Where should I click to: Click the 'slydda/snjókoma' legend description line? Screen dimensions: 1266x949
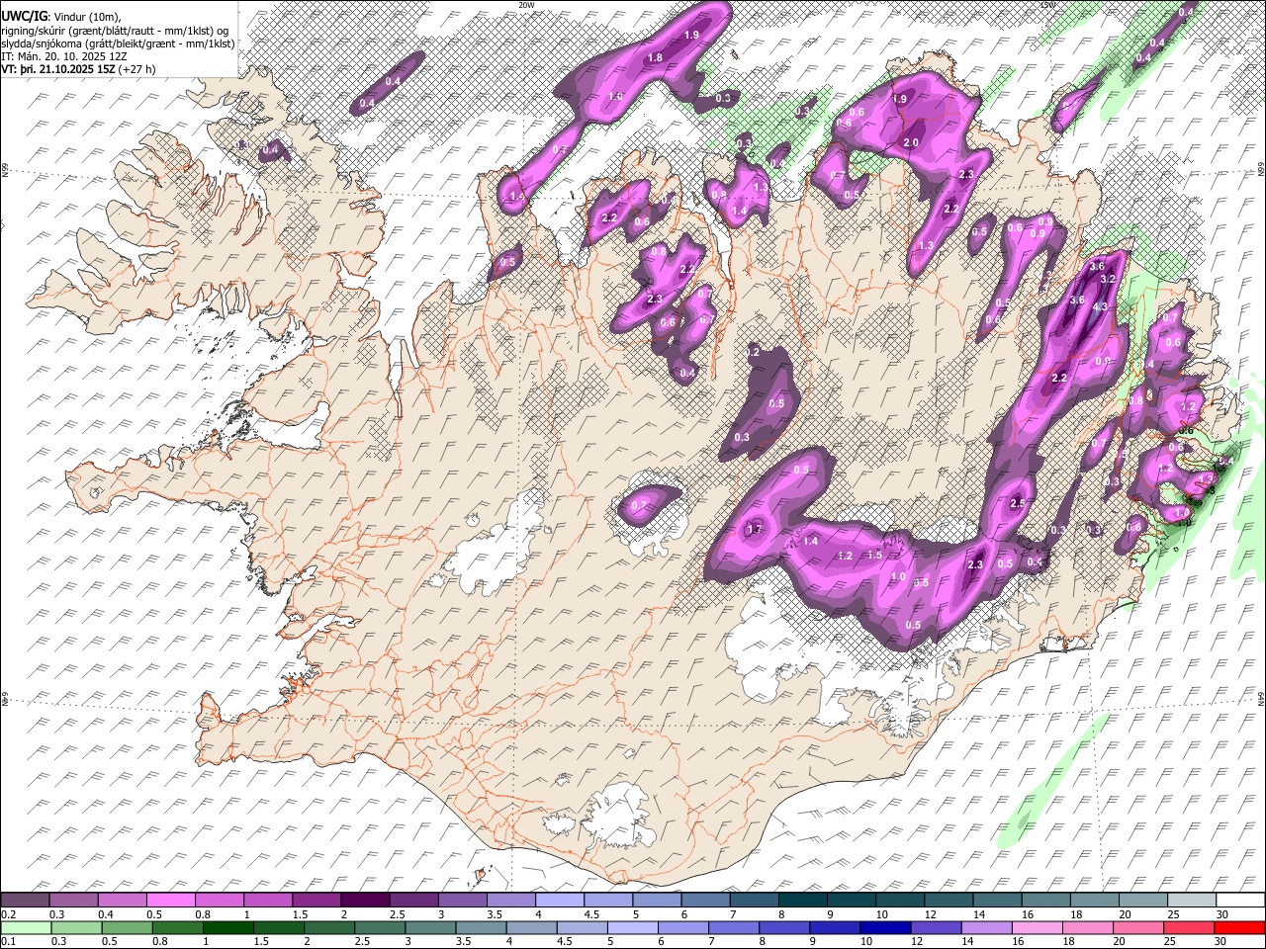click(118, 43)
